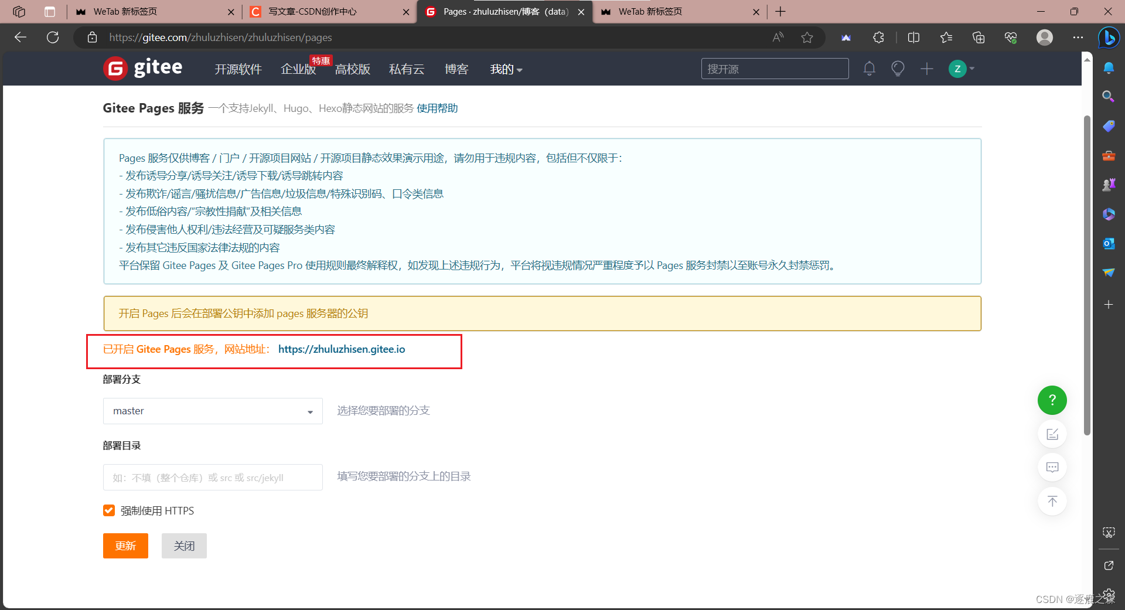1125x610 pixels.
Task: Add this page to favorites star
Action: (x=807, y=38)
